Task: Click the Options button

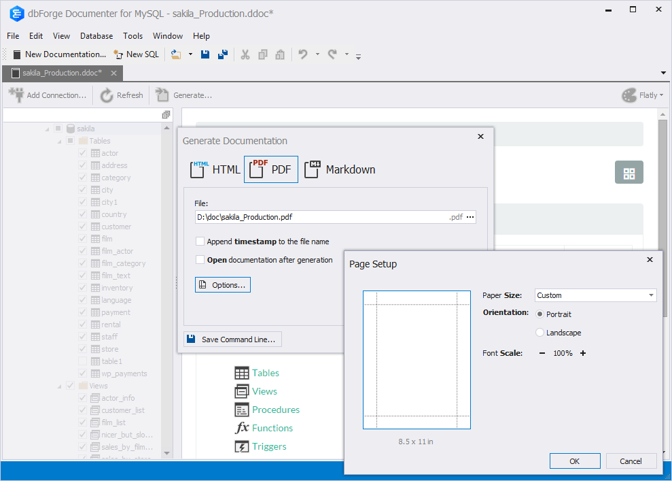Action: click(x=223, y=285)
